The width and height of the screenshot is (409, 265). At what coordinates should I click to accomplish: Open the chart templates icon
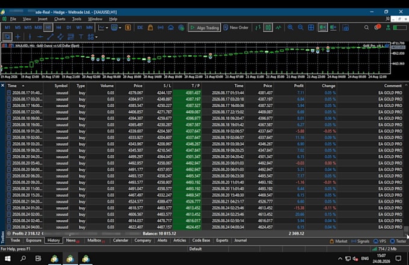pyautogui.click(x=114, y=28)
